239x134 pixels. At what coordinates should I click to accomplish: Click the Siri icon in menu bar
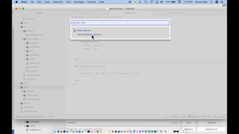(217, 2)
